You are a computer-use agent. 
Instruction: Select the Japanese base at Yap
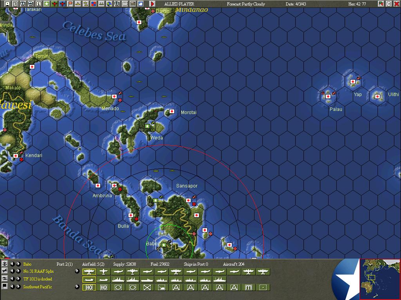[x=353, y=82]
